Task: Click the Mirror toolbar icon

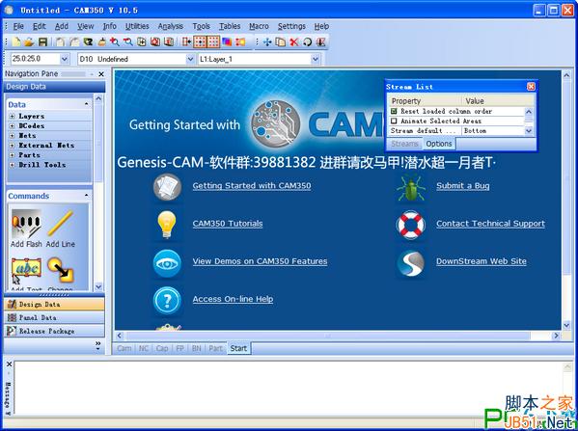Action: pyautogui.click(x=320, y=42)
